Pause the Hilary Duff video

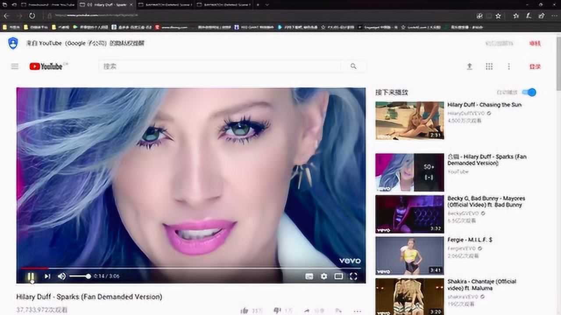pos(31,276)
